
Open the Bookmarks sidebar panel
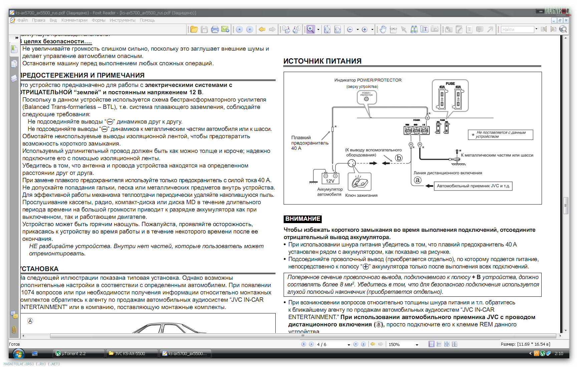pyautogui.click(x=14, y=49)
